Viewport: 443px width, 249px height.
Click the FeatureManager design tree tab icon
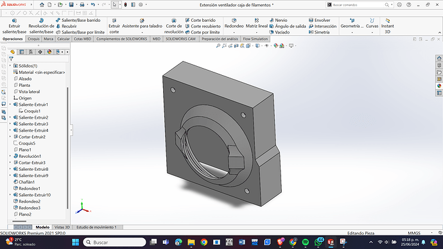pyautogui.click(x=12, y=52)
